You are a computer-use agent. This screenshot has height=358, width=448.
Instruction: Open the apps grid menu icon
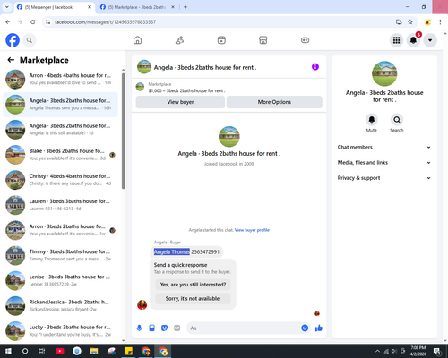pyautogui.click(x=396, y=40)
